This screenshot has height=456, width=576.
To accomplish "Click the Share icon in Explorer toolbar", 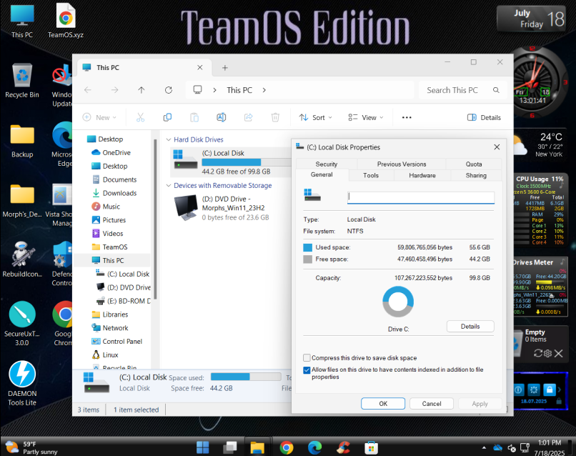I will (248, 118).
